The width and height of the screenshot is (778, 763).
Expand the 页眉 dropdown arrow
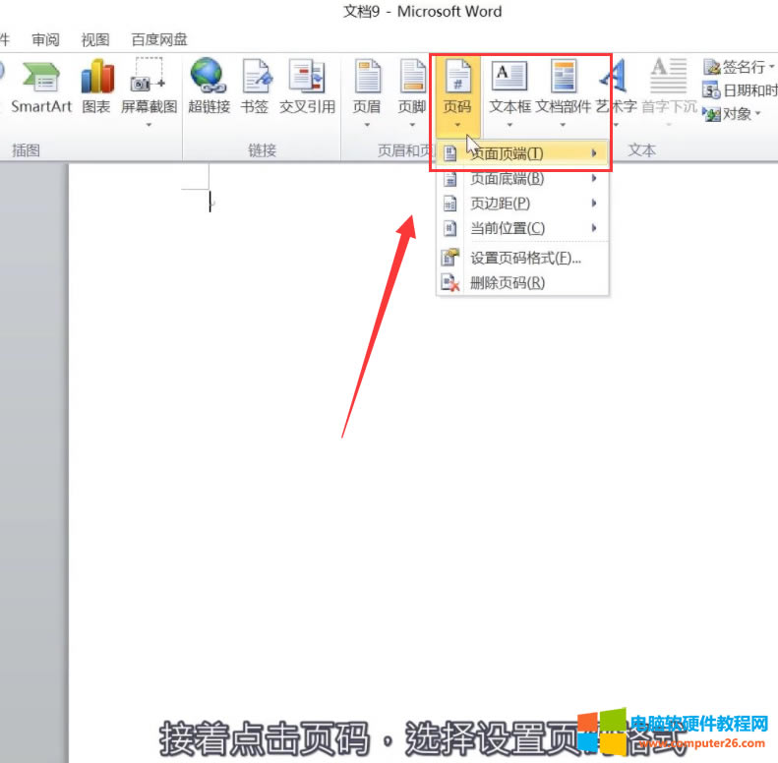pyautogui.click(x=367, y=125)
